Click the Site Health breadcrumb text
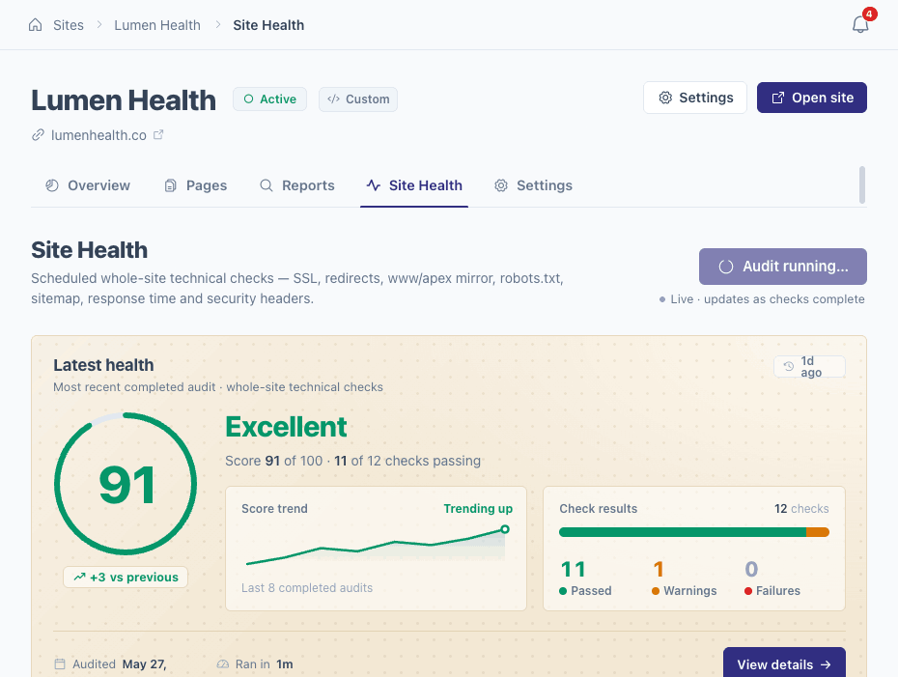The height and width of the screenshot is (677, 898). coord(268,25)
